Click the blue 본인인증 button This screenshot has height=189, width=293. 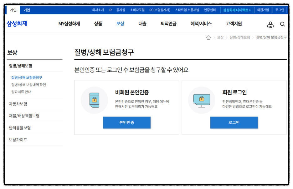tap(127, 122)
